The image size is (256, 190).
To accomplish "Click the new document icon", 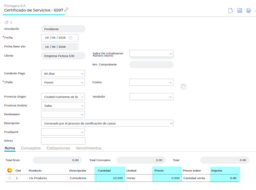I will pos(230,10).
